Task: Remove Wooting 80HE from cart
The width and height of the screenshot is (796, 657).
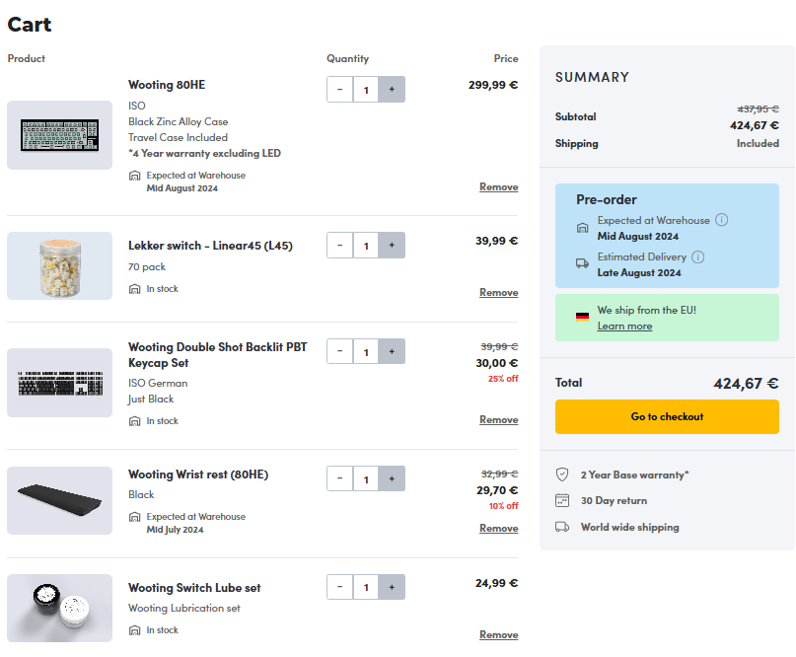Action: pyautogui.click(x=498, y=186)
